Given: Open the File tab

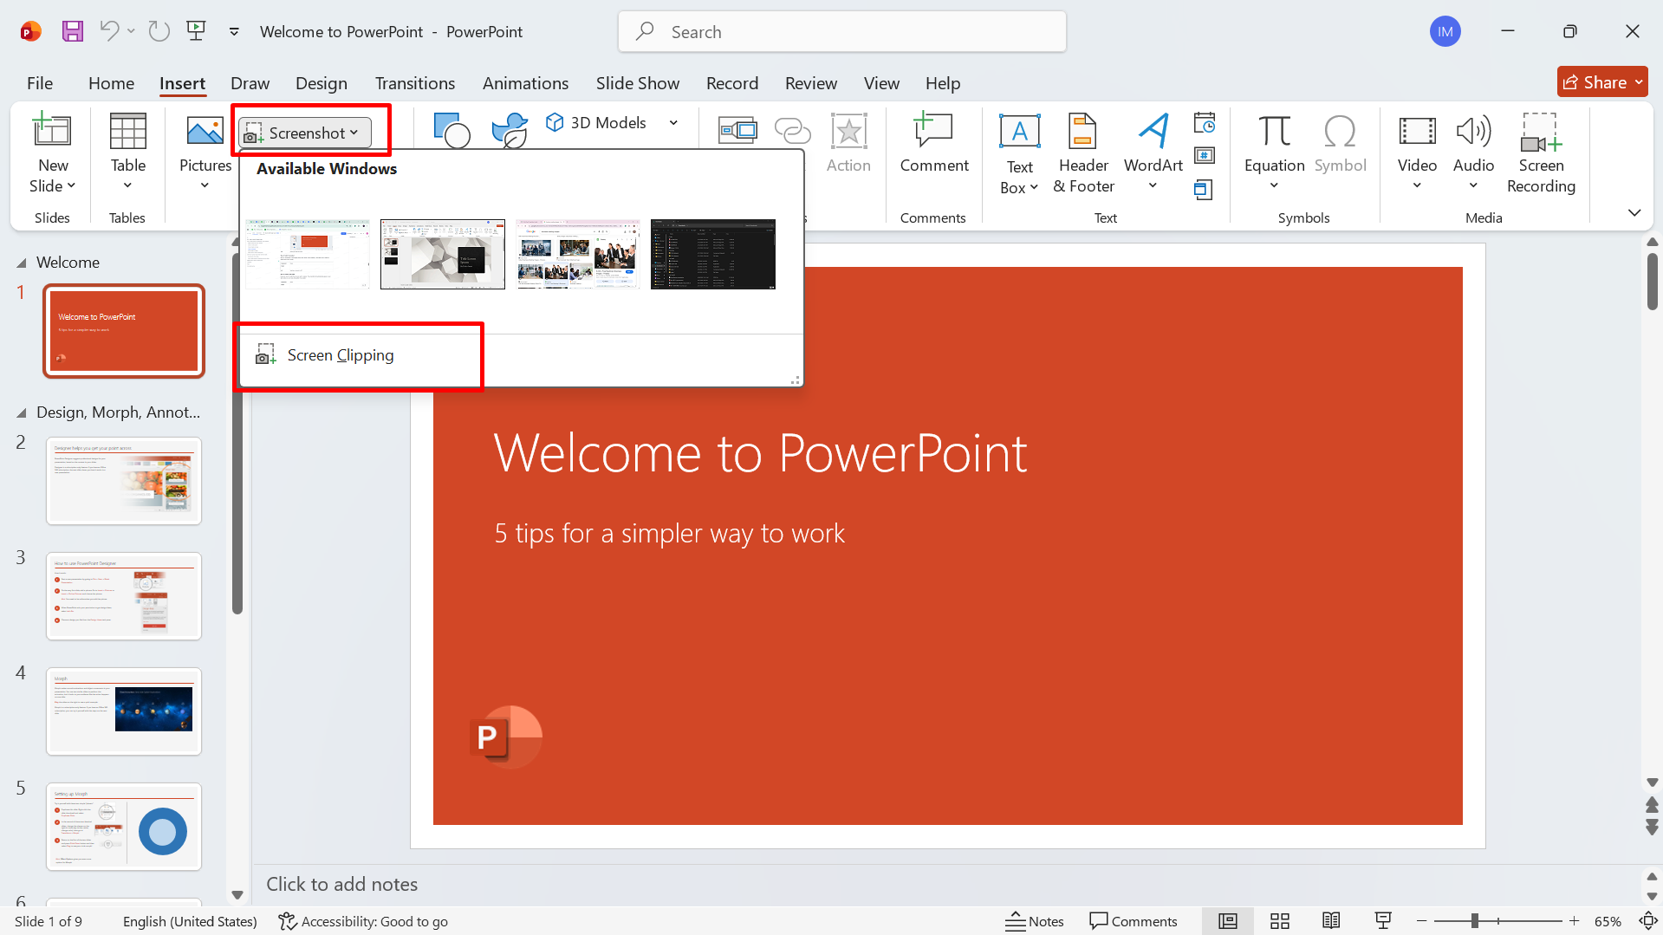Looking at the screenshot, I should click(x=40, y=83).
